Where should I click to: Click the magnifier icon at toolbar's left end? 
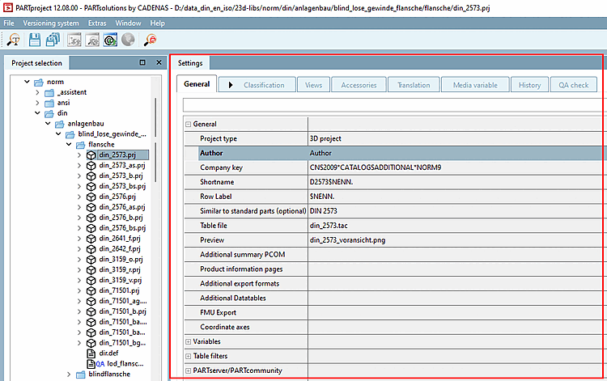(14, 39)
